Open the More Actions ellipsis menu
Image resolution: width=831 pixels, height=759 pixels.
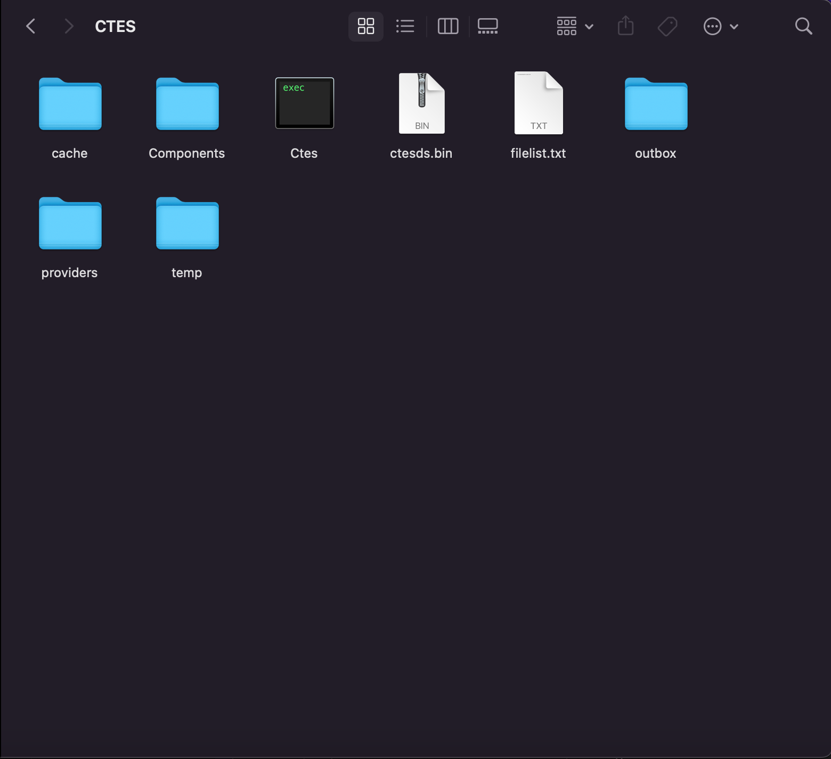click(x=720, y=26)
